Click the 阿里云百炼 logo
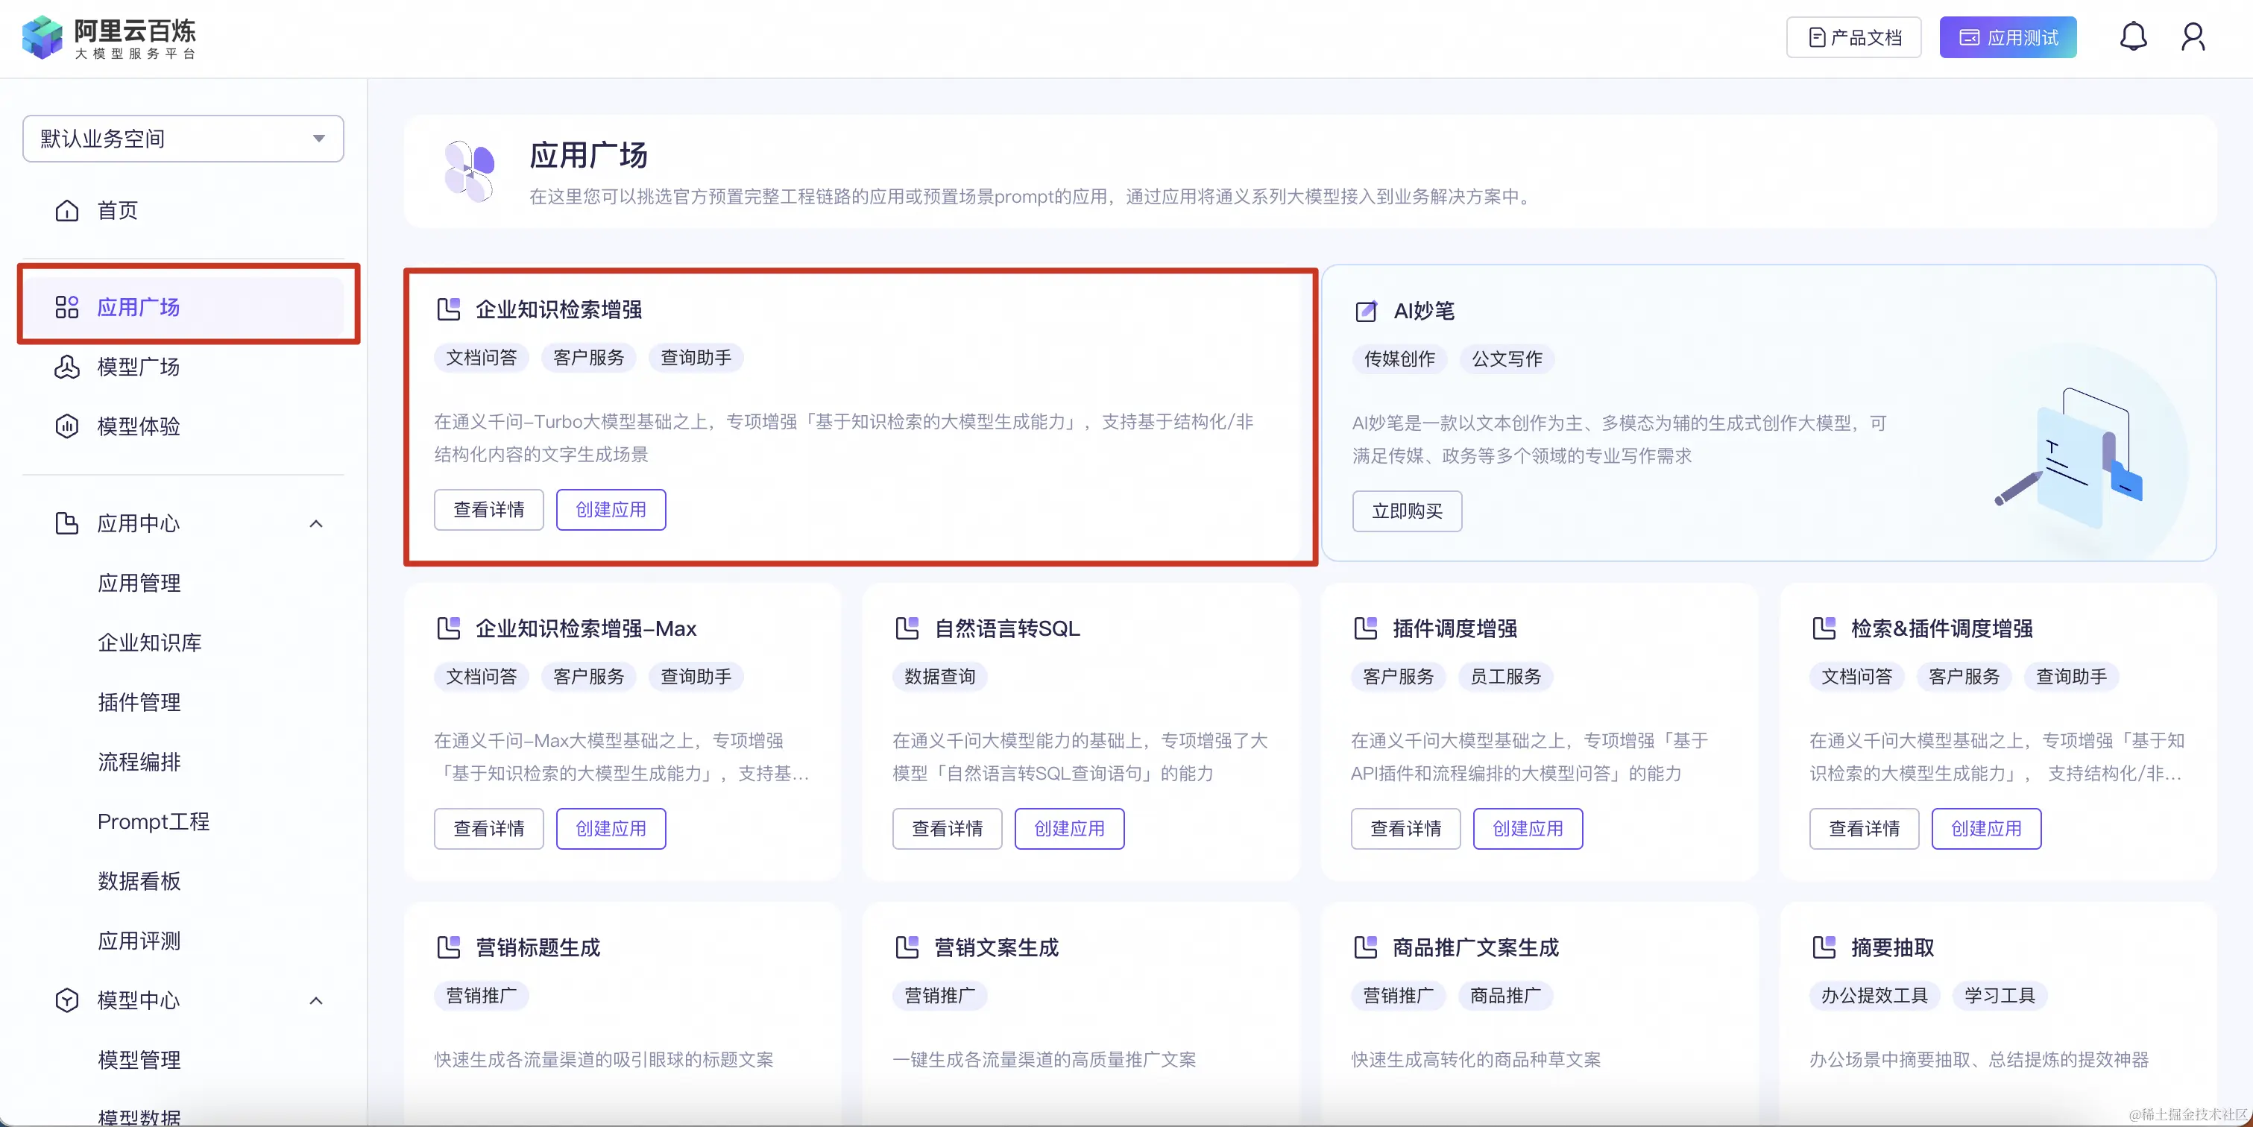The width and height of the screenshot is (2253, 1127). pyautogui.click(x=108, y=37)
